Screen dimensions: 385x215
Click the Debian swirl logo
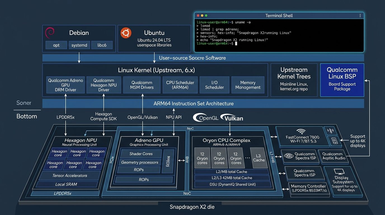click(50, 33)
